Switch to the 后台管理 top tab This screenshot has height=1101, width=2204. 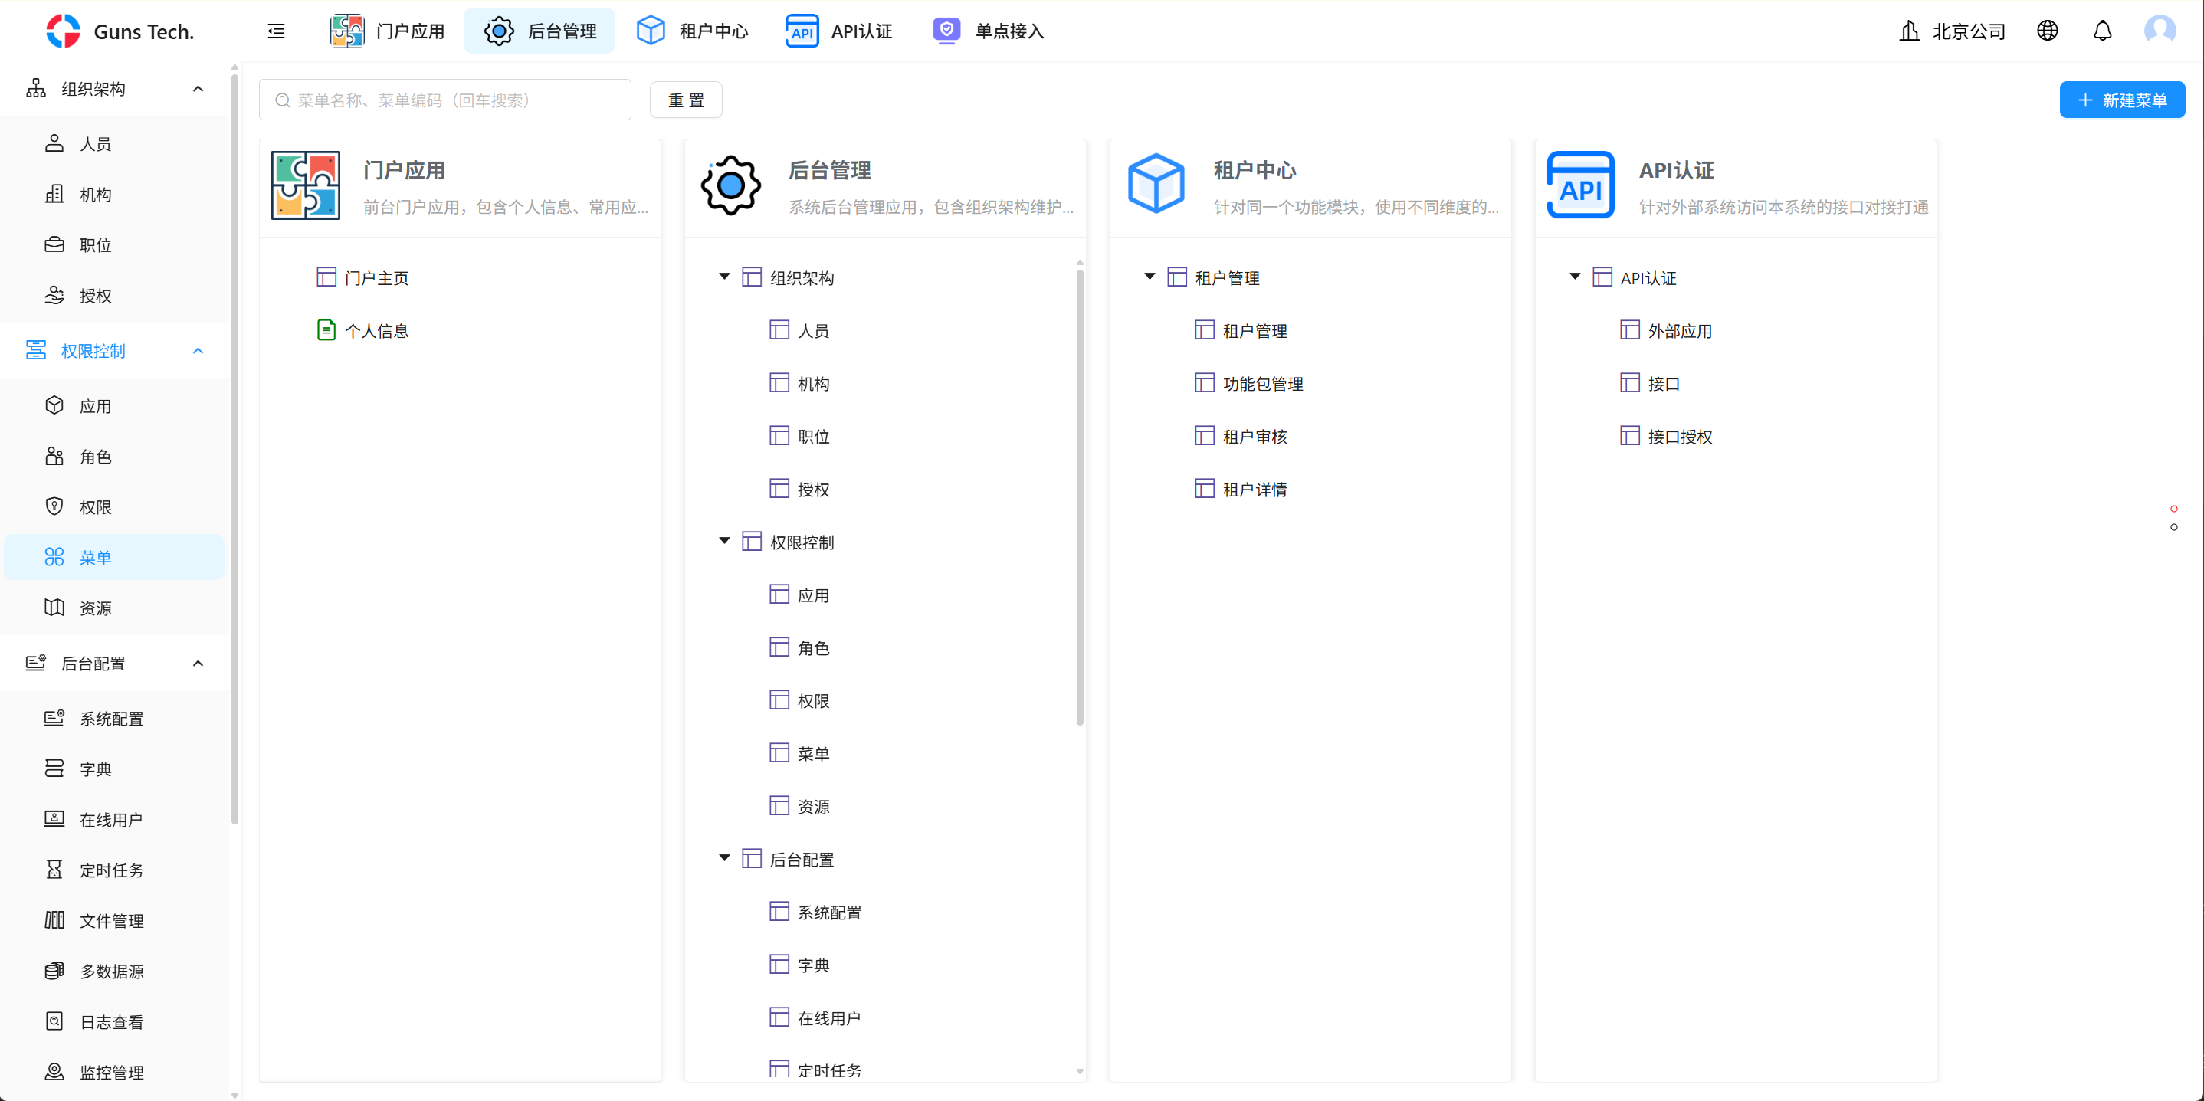tap(540, 31)
